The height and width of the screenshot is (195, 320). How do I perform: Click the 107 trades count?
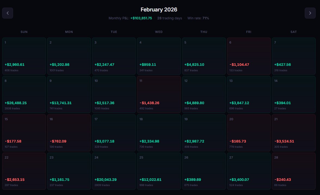tap(11, 147)
